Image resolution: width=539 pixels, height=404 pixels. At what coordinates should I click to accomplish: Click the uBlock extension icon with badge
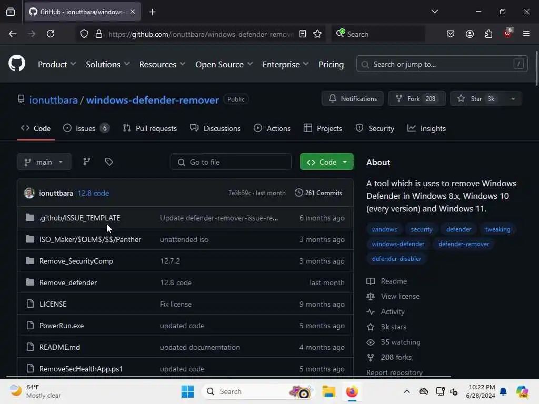[x=508, y=33]
